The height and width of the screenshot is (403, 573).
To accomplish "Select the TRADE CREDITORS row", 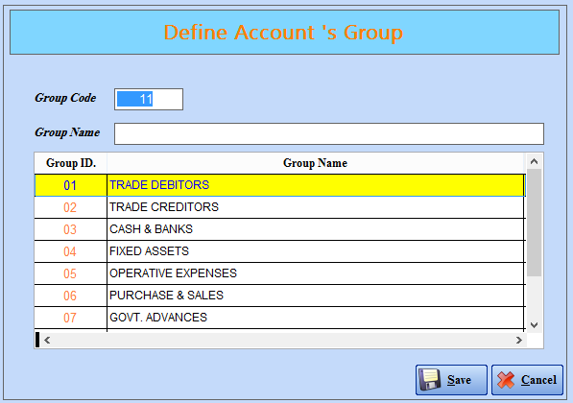I will [280, 207].
